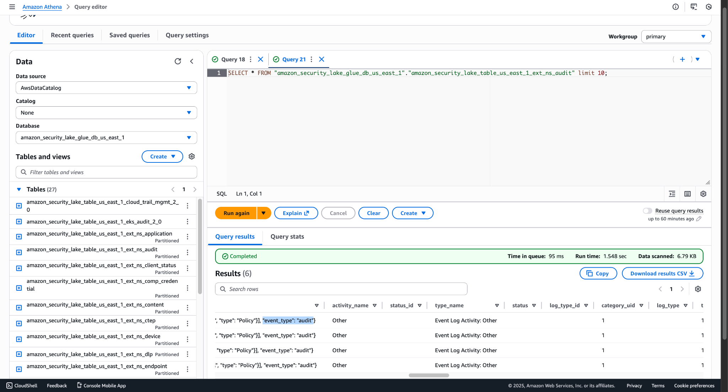Sort by log_type_id column
Image resolution: width=728 pixels, height=392 pixels.
click(586, 306)
